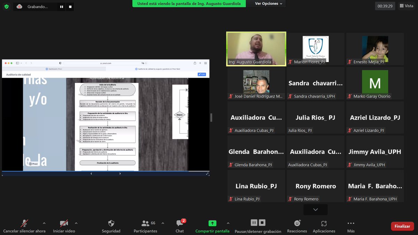Open the Participantes panel
The image size is (418, 235).
[x=146, y=227]
